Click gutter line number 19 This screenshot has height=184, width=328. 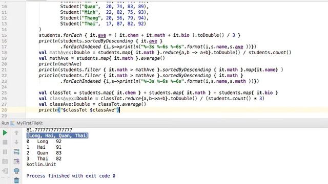click(x=4, y=58)
